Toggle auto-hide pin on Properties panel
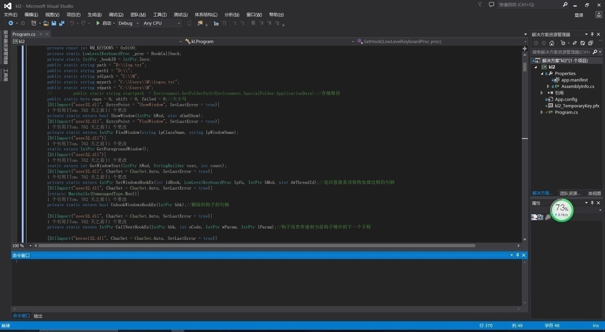The height and width of the screenshot is (332, 605). coord(592,203)
